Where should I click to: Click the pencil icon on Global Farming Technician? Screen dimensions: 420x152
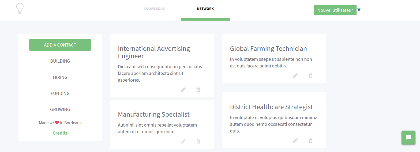(x=295, y=75)
